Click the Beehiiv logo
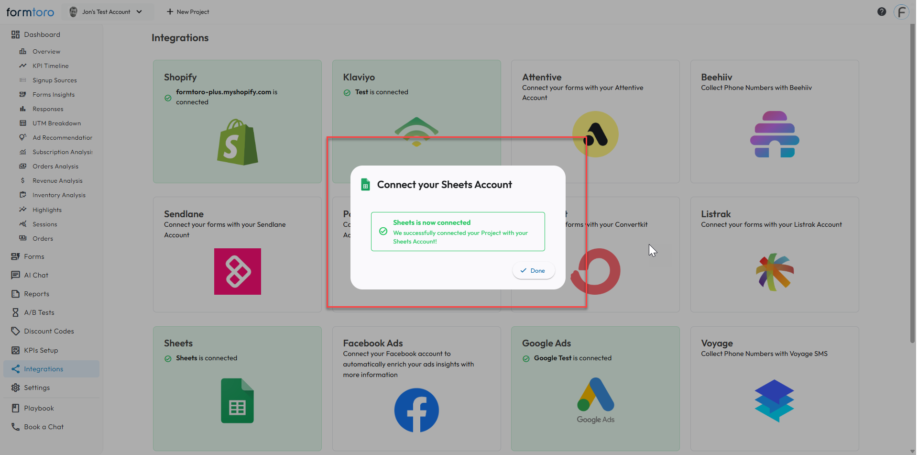 coord(775,134)
